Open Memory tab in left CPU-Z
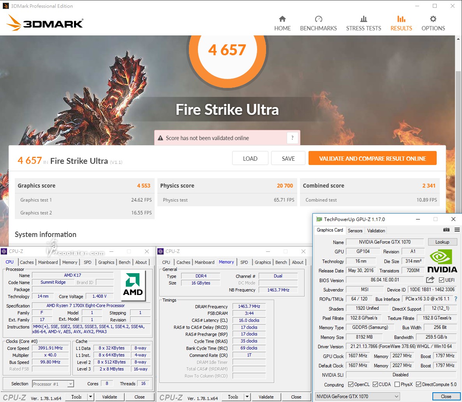The image size is (462, 402). (70, 262)
